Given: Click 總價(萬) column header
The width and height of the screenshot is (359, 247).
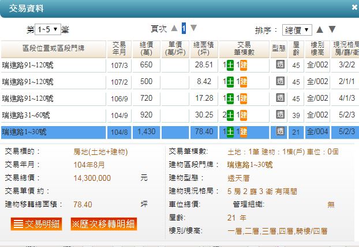Looking at the screenshot, I should tap(146, 49).
